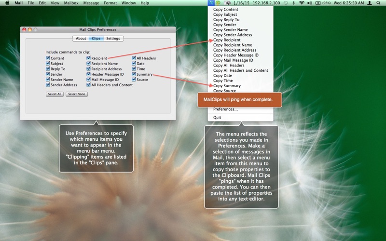Open the Wi-Fi status menu
The image size is (386, 241).
point(302,3)
